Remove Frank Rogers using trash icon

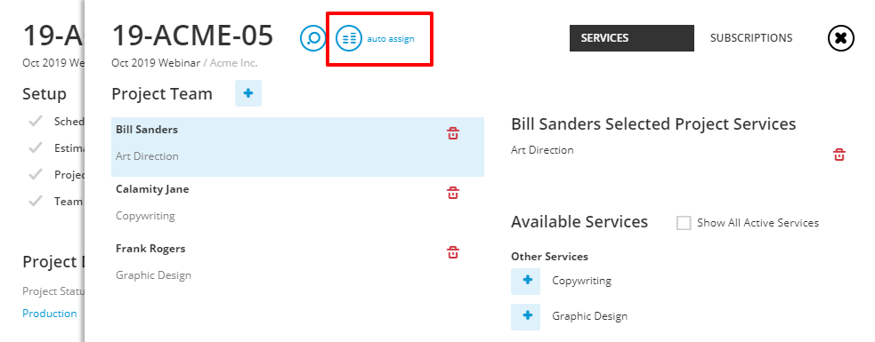[x=453, y=252]
